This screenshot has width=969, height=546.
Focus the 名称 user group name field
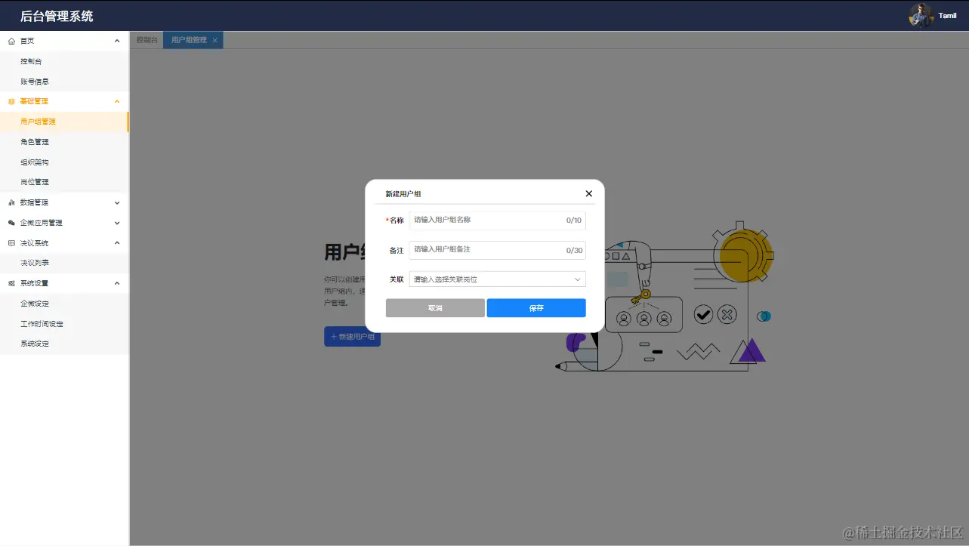tap(497, 221)
